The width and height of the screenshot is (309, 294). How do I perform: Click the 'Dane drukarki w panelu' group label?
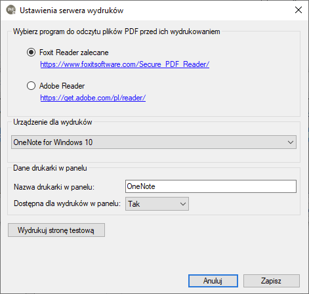pyautogui.click(x=50, y=168)
